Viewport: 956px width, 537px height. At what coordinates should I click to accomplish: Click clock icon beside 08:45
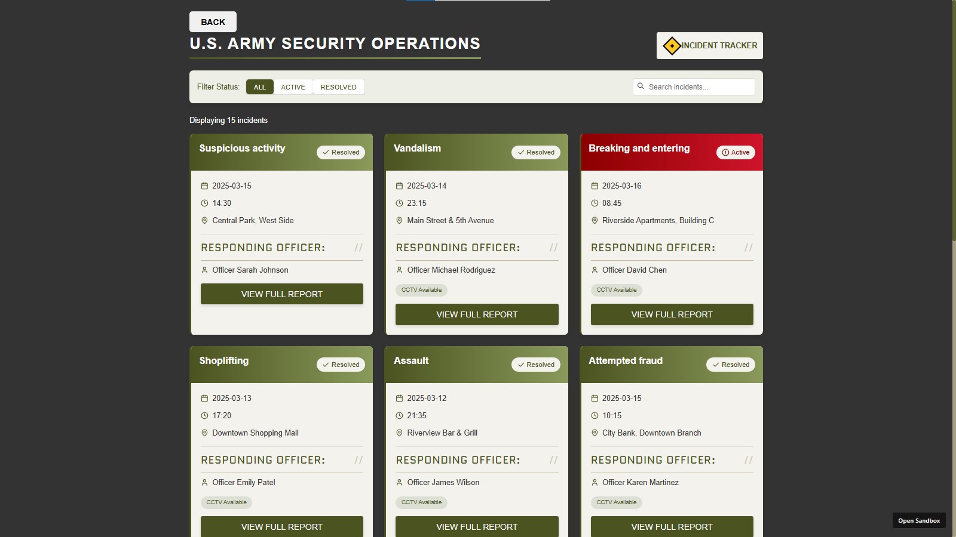595,203
